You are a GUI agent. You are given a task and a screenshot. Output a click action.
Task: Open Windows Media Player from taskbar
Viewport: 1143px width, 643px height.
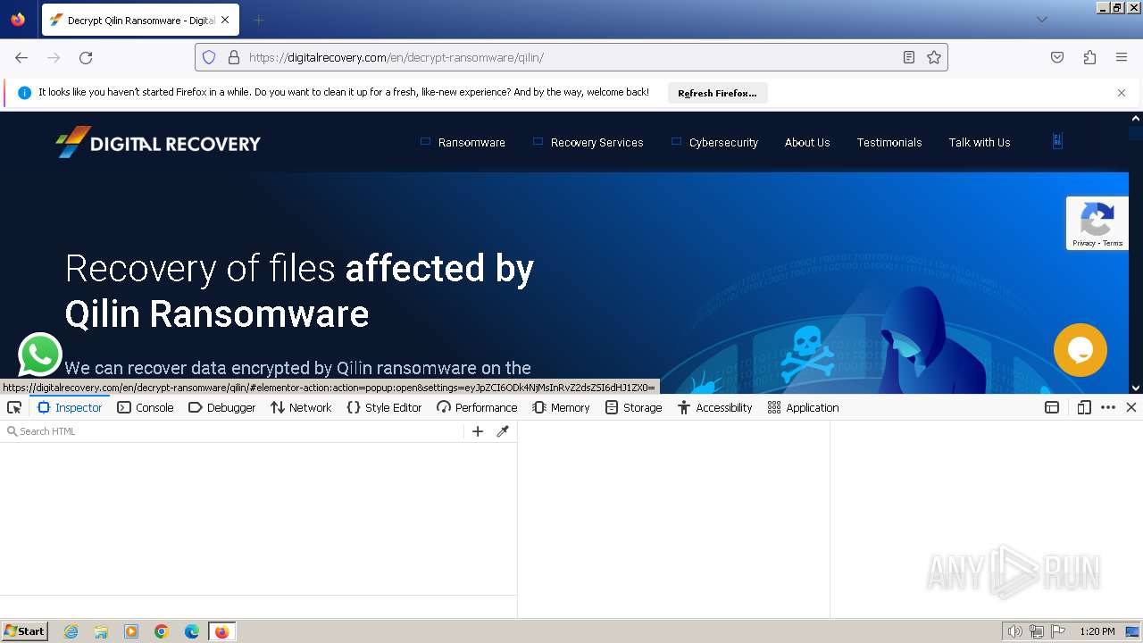(x=131, y=631)
